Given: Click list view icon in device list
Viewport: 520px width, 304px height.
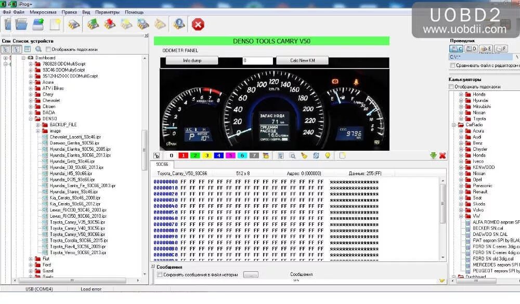Looking at the screenshot, I should (x=27, y=49).
